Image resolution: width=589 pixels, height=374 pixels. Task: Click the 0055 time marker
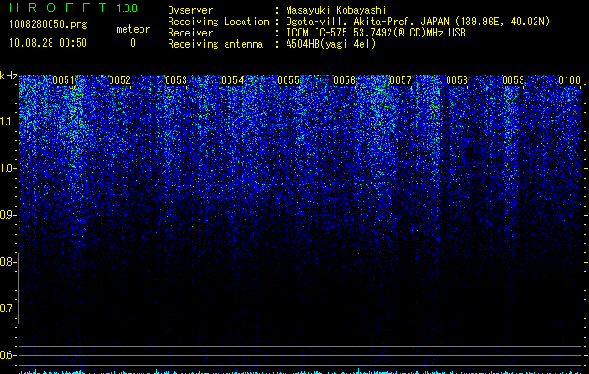coord(288,80)
